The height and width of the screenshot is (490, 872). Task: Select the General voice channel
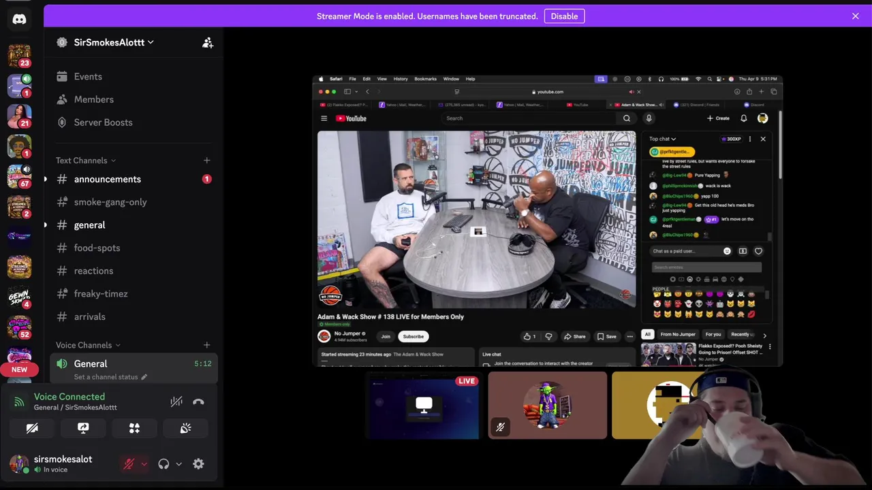click(134, 368)
